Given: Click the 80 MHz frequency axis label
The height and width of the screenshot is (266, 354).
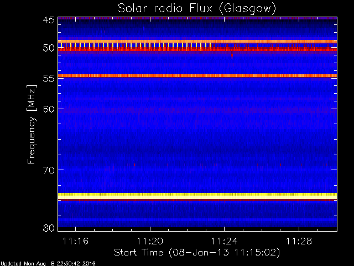Looking at the screenshot, I should (x=49, y=228).
